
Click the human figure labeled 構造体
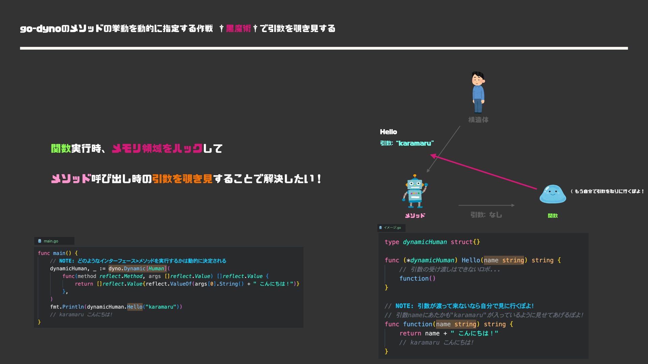click(478, 92)
